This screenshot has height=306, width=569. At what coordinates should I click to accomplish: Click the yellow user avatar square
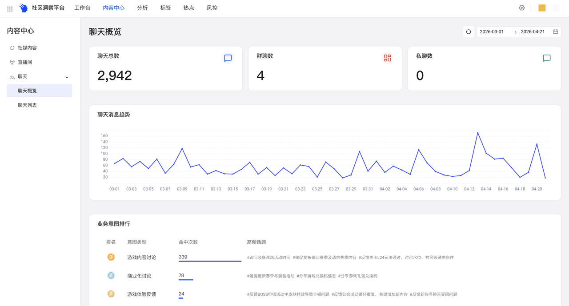(542, 8)
